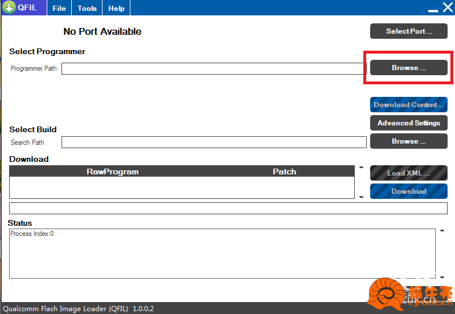Click the Select Port button
The height and width of the screenshot is (314, 455).
click(408, 31)
